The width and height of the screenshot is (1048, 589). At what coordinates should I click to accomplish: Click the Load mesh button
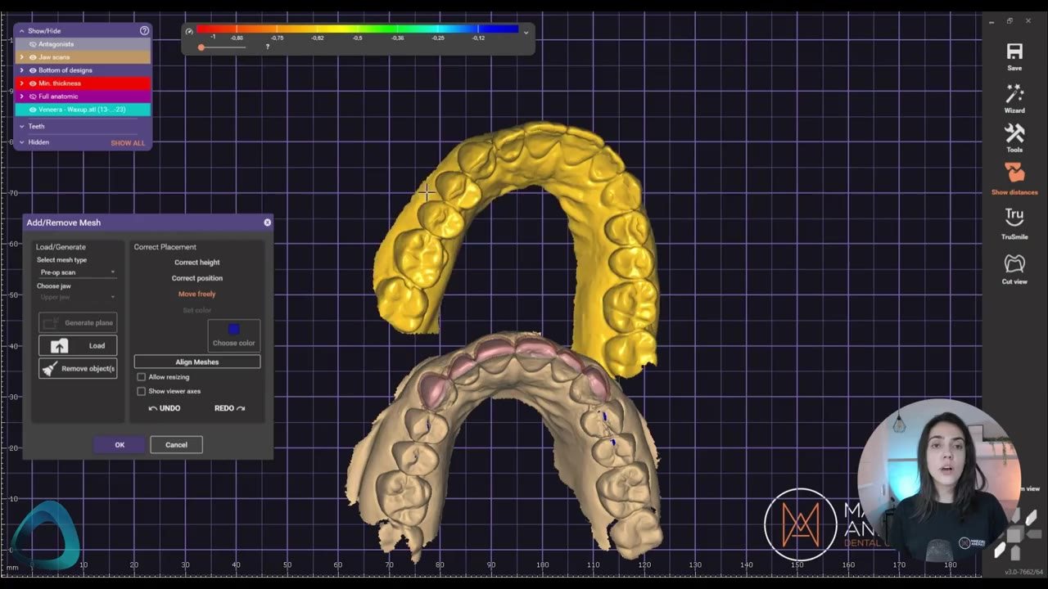tap(78, 345)
